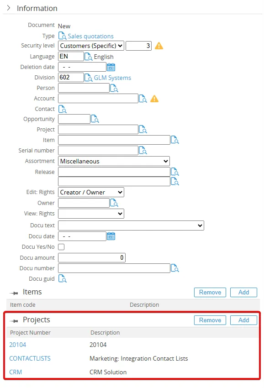Open the Docu guid browse icon
Viewport: 264px width, 388px height.
point(63,278)
